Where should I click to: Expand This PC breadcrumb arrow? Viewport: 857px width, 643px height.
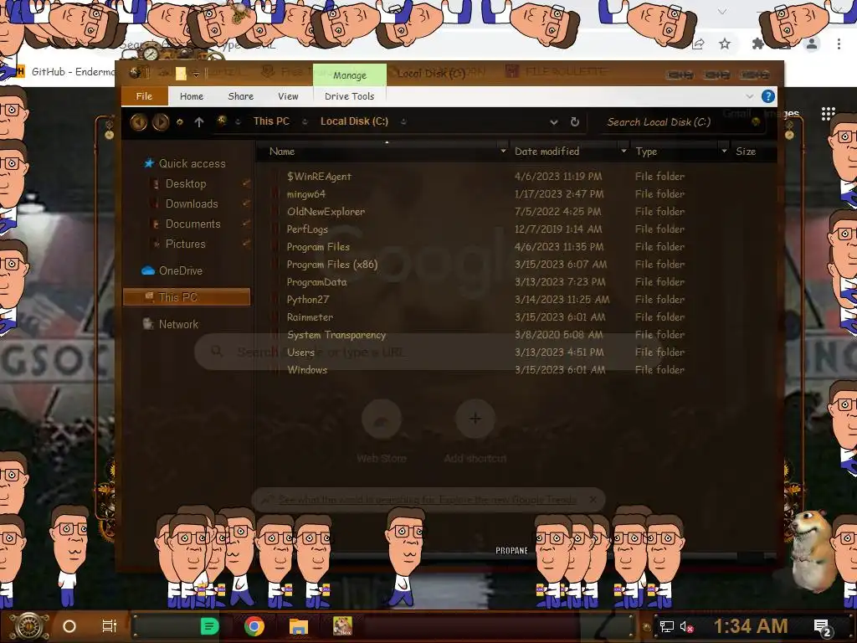click(x=305, y=122)
